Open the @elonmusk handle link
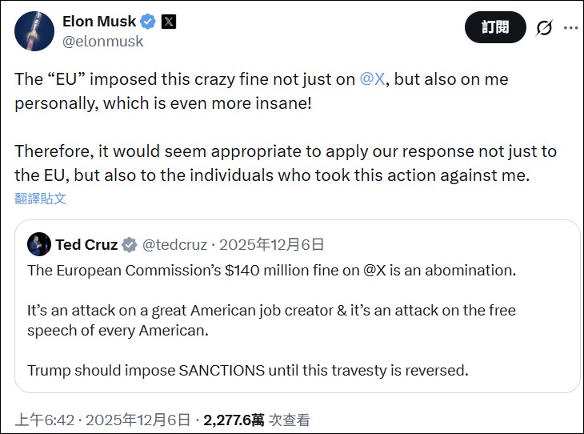The height and width of the screenshot is (434, 584). (x=102, y=42)
